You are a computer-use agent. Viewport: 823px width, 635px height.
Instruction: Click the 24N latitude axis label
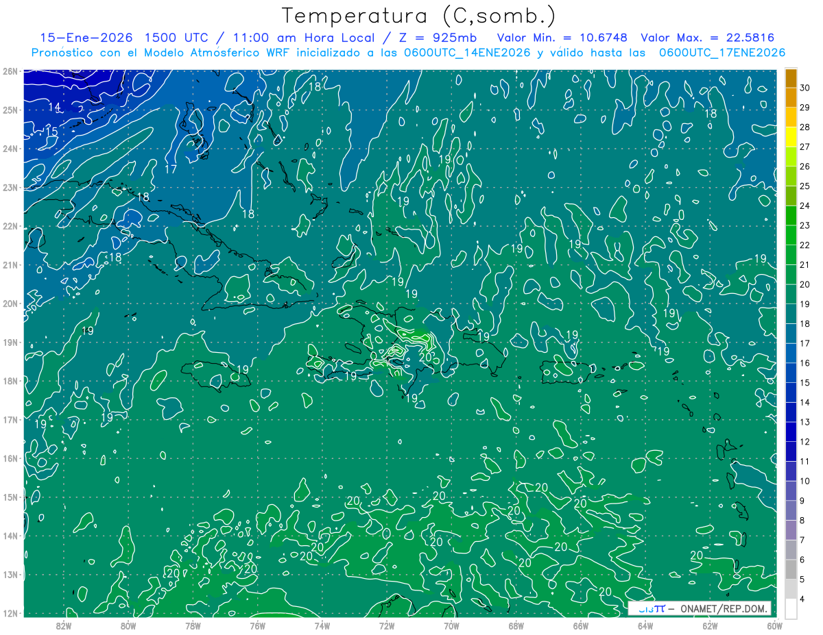tap(10, 149)
